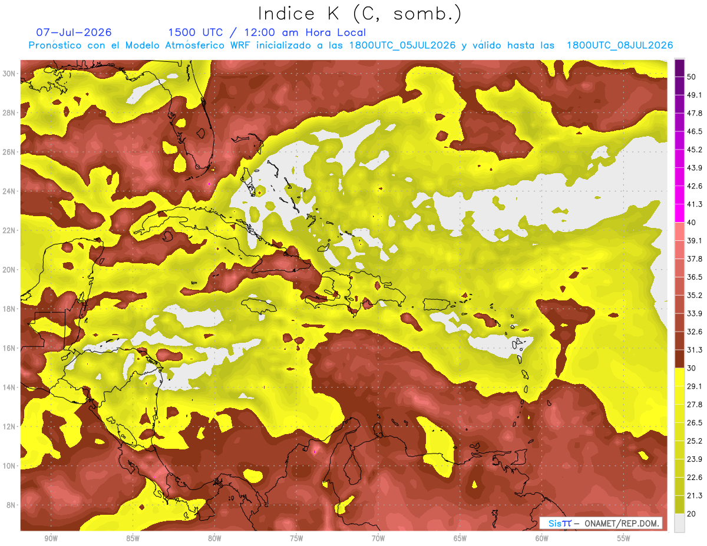Click the colorbar label '43.9'
Viewport: 707px width, 546px height.
(x=694, y=168)
